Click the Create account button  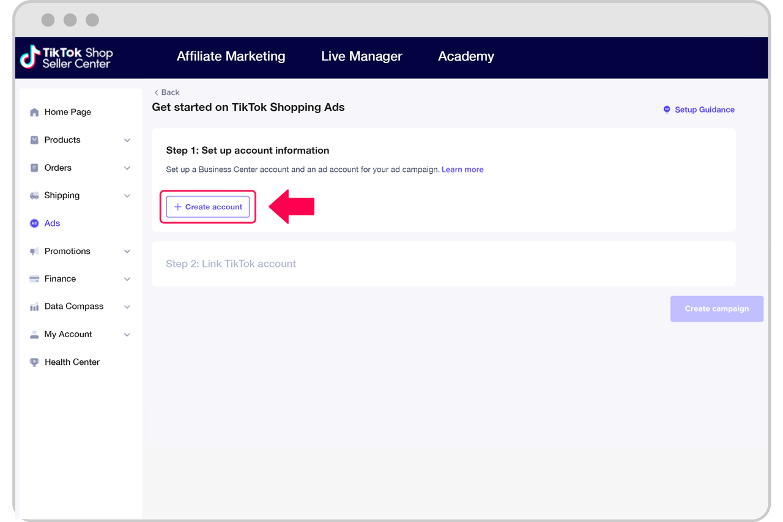pos(208,207)
